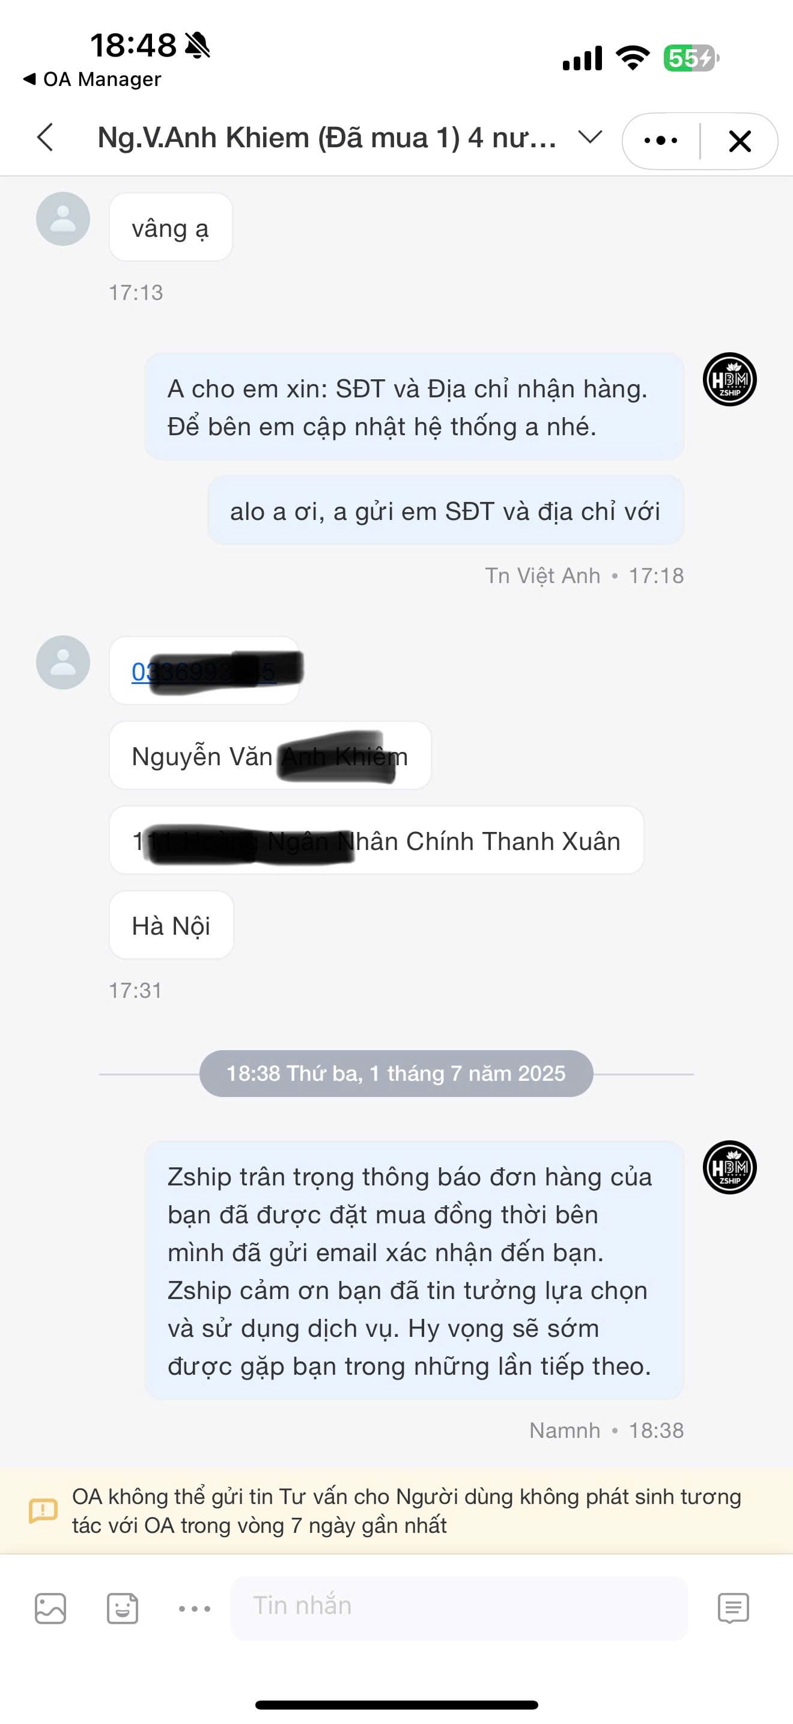Tap the date separator 18:38 Thứ ba
793x1724 pixels.
point(396,1074)
